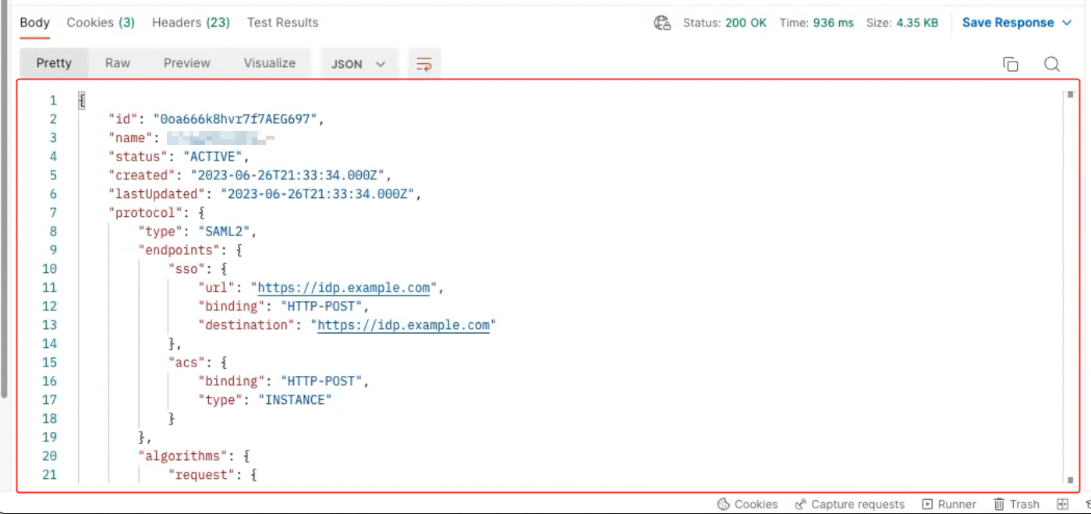The image size is (1091, 514).
Task: Open the Runner from the status bar
Action: [x=949, y=504]
